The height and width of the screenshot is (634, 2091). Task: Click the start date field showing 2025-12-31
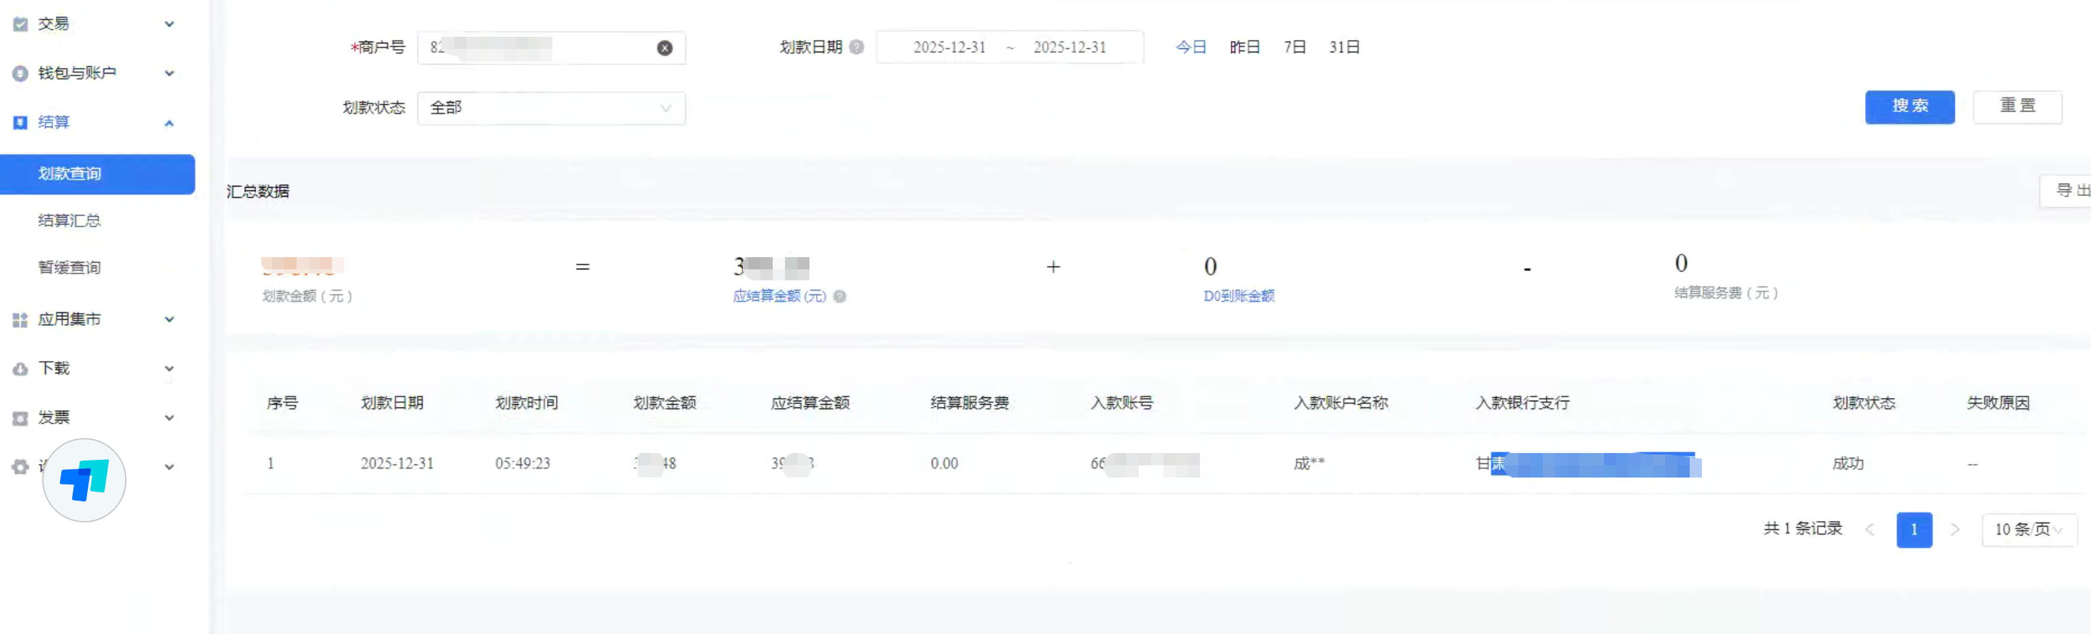[x=949, y=47]
